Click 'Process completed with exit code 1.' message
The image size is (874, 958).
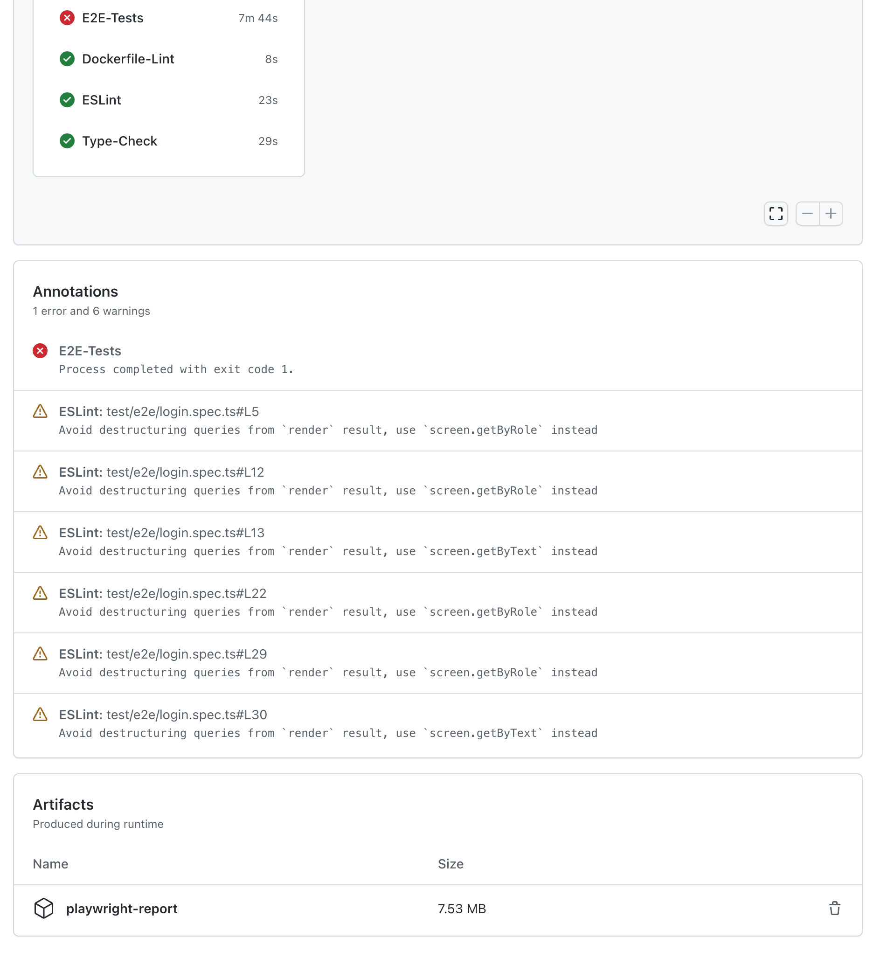click(176, 369)
